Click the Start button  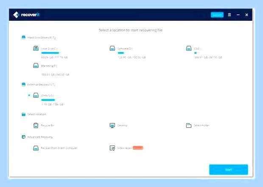(229, 170)
